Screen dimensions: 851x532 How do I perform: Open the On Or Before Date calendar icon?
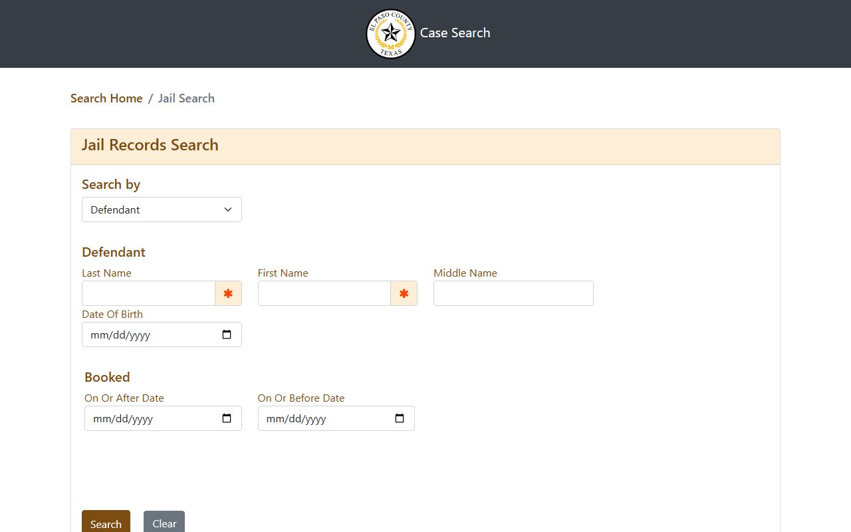(x=400, y=418)
